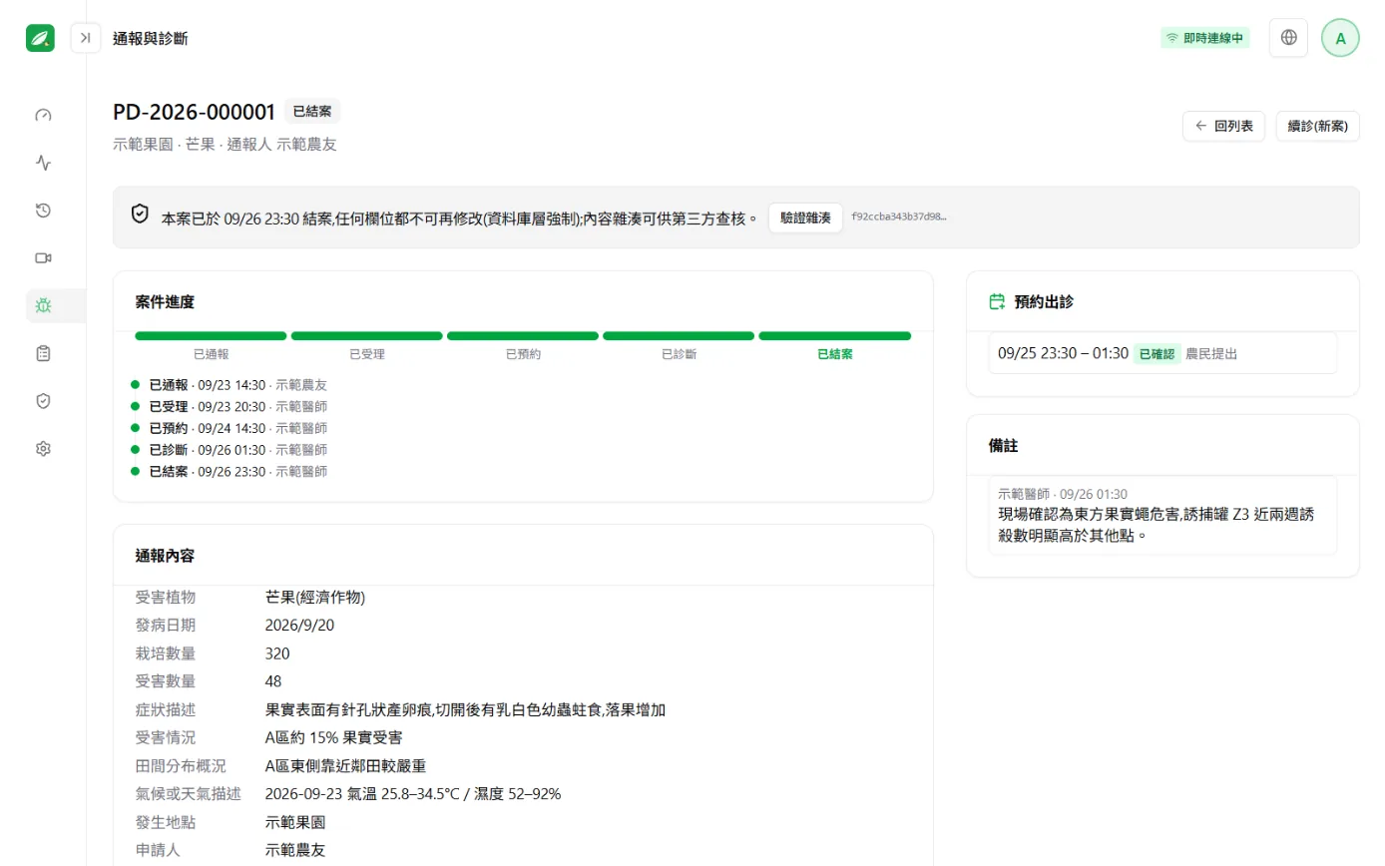This screenshot has width=1385, height=866.
Task: Expand the sidebar with the arrow toggle
Action: (x=86, y=38)
